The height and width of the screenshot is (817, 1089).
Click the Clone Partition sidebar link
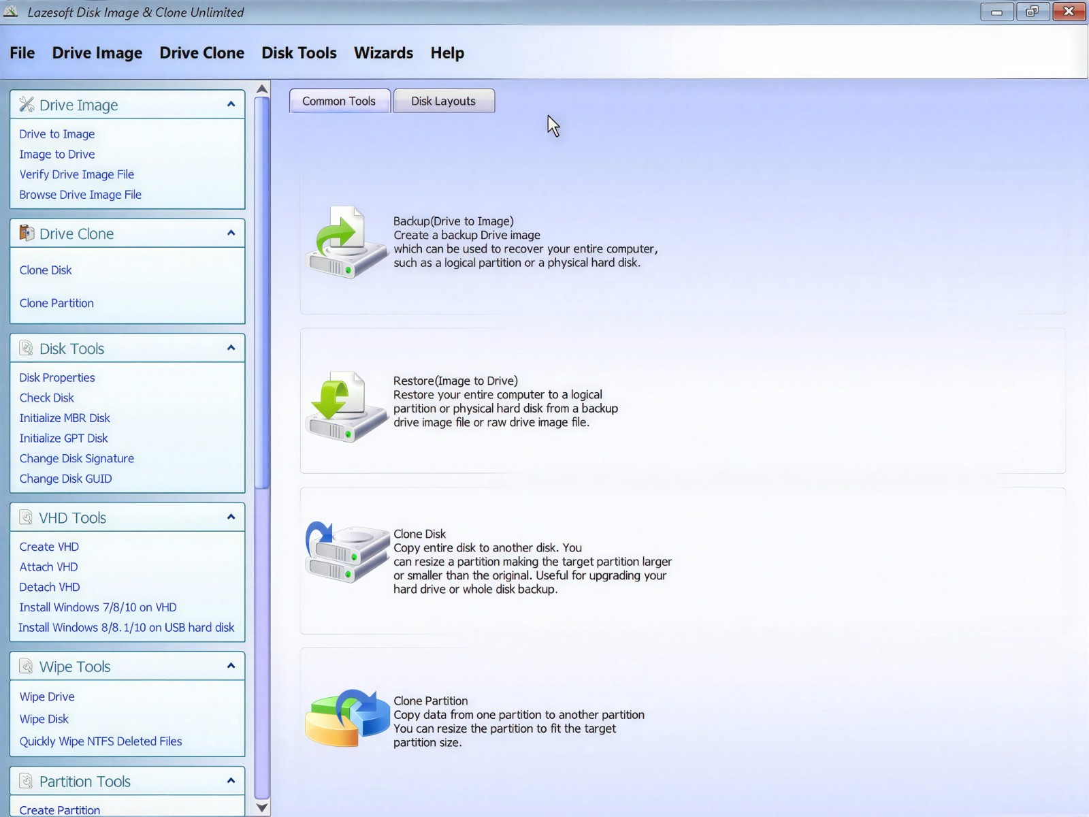pos(56,304)
